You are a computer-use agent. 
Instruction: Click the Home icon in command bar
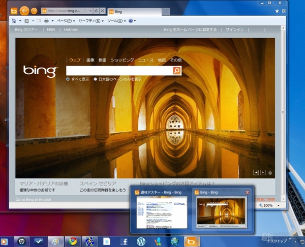pos(14,21)
